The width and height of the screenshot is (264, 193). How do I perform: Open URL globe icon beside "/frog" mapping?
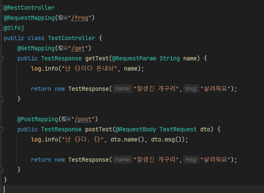60,18
